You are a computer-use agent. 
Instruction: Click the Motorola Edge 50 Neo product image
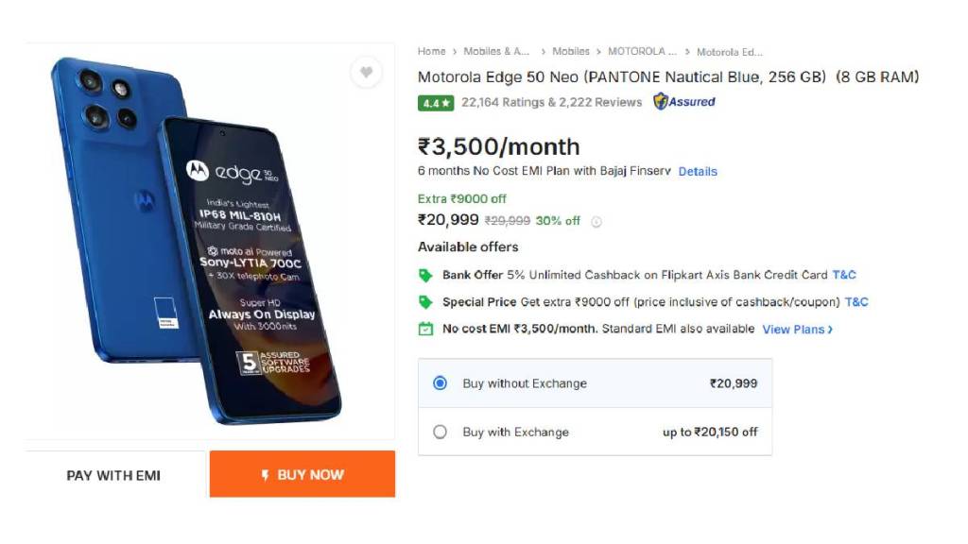pos(197,241)
